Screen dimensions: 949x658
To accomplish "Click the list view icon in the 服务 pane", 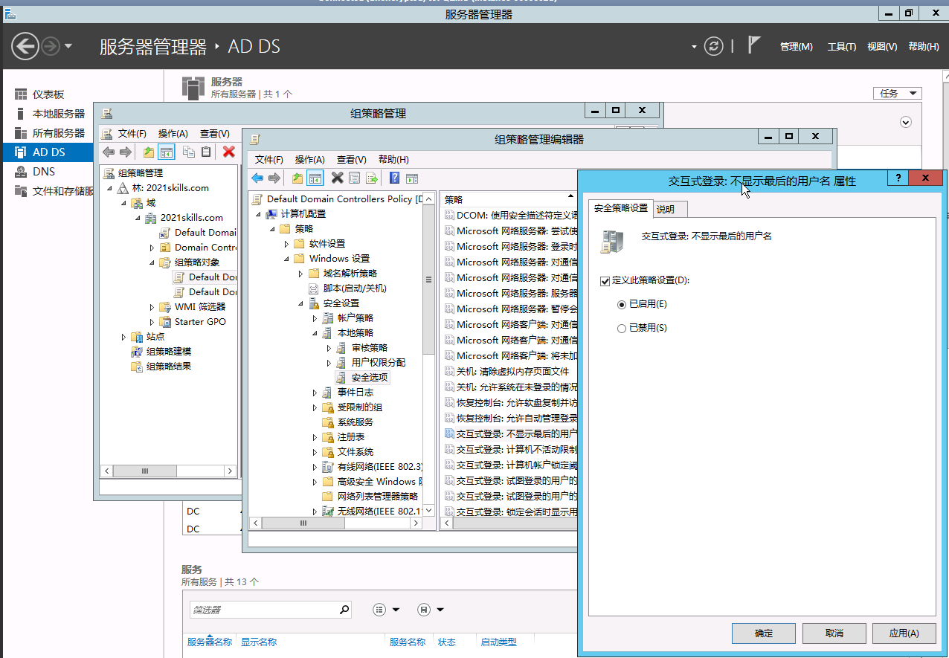I will 380,610.
